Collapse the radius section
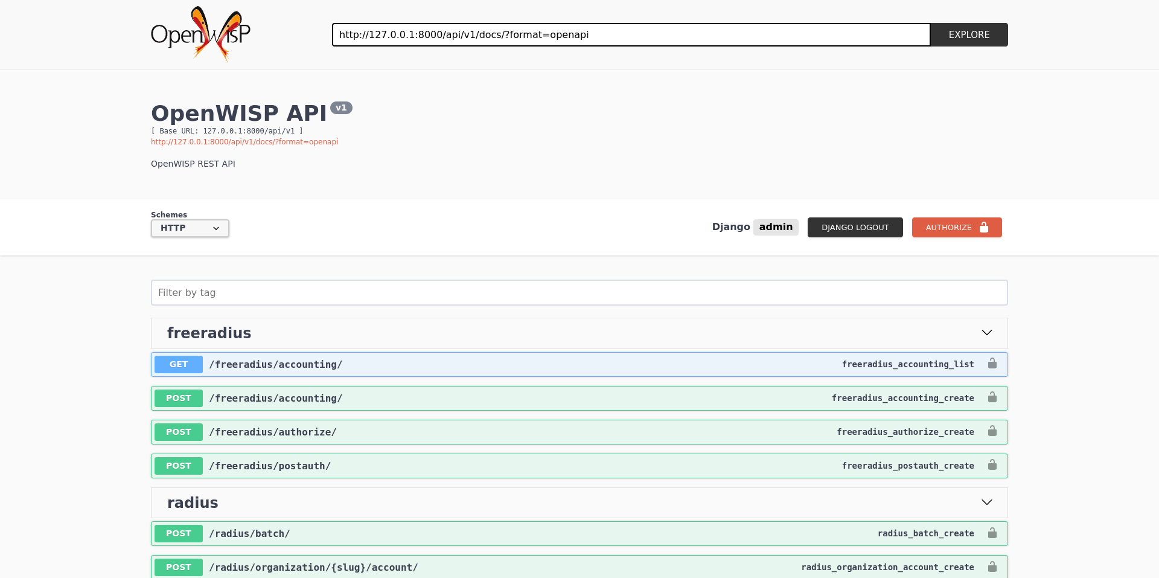The image size is (1159, 578). point(986,503)
